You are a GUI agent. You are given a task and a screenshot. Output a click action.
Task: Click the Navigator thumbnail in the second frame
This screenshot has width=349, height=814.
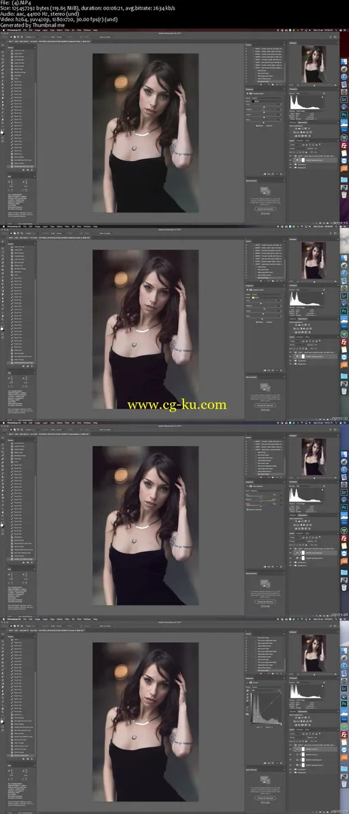pos(314,259)
